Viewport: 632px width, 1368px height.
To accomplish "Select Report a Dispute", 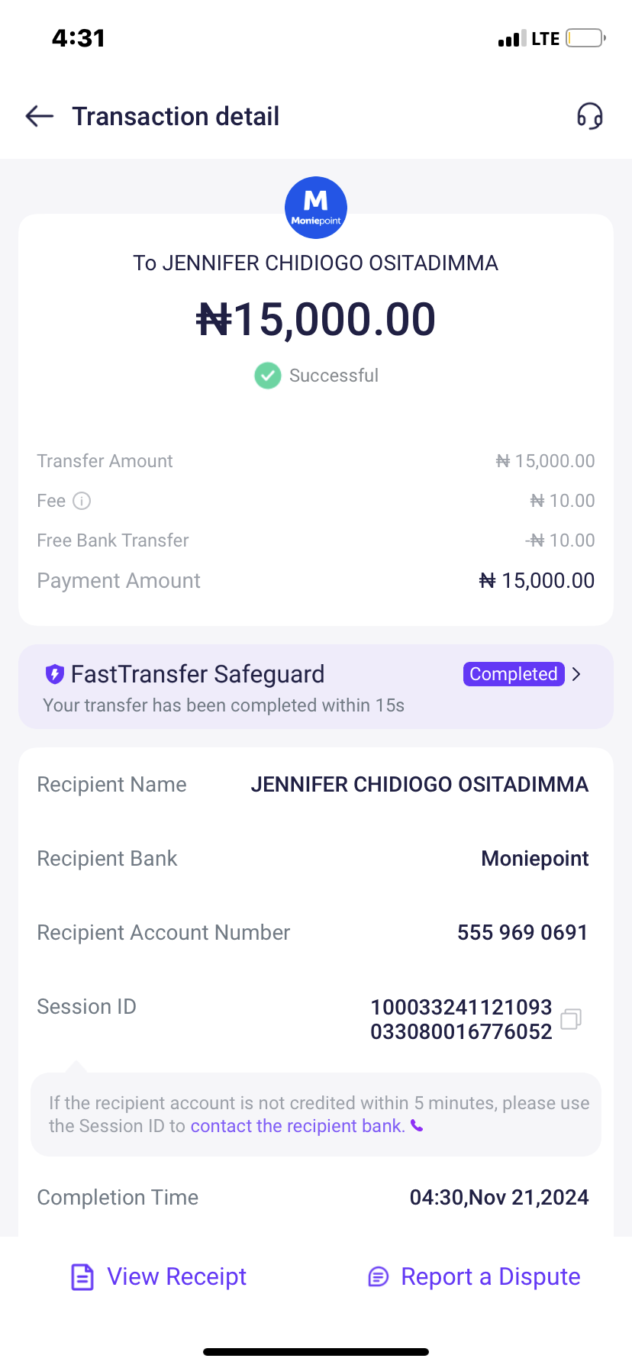I will pyautogui.click(x=490, y=1276).
